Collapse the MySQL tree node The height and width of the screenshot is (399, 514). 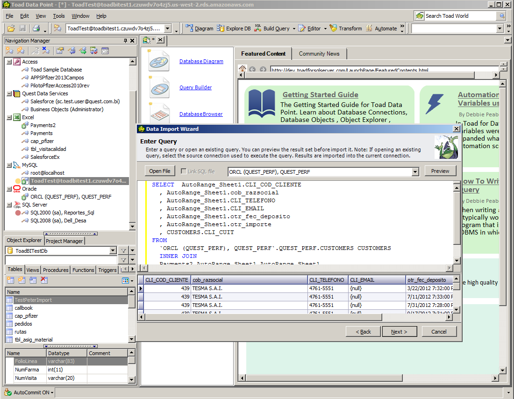click(9, 165)
